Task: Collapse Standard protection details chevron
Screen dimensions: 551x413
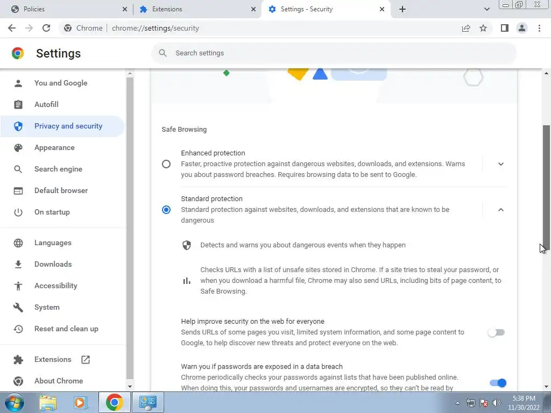Action: point(501,210)
